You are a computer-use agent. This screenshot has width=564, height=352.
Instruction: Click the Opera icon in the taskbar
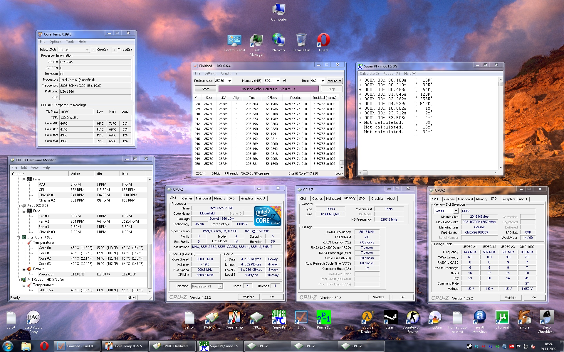point(44,346)
